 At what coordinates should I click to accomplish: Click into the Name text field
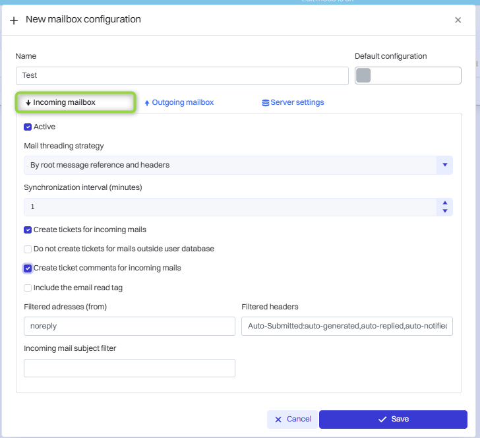[182, 76]
